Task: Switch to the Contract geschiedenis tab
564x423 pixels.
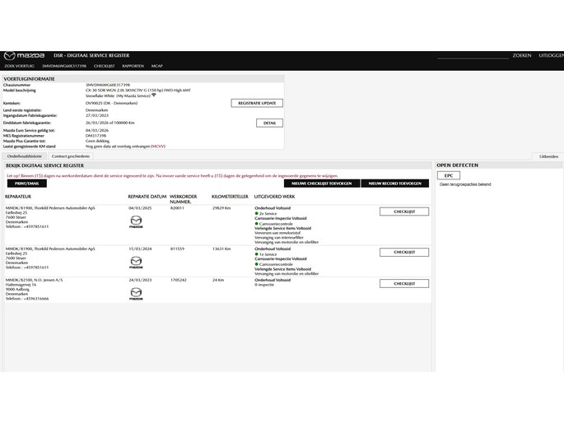Action: [x=70, y=156]
